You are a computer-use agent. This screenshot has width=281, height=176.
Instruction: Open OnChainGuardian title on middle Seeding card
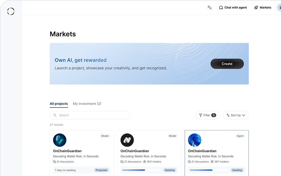click(x=135, y=151)
